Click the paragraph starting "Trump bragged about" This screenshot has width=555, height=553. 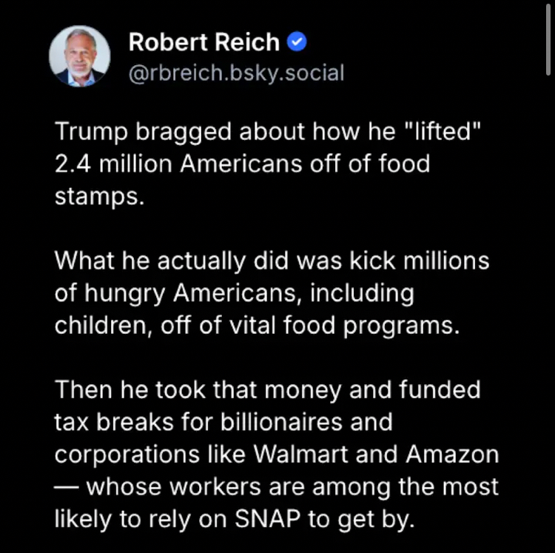269,162
